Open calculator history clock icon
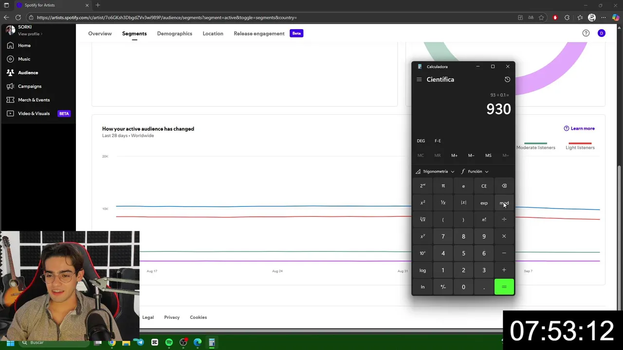The height and width of the screenshot is (350, 623). (507, 79)
